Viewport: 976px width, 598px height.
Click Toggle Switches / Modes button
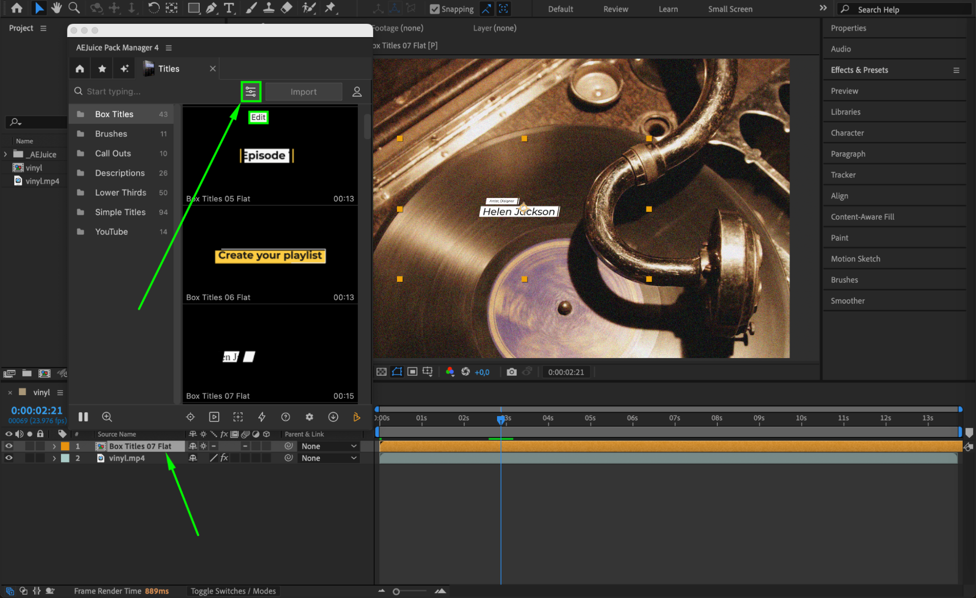[233, 591]
